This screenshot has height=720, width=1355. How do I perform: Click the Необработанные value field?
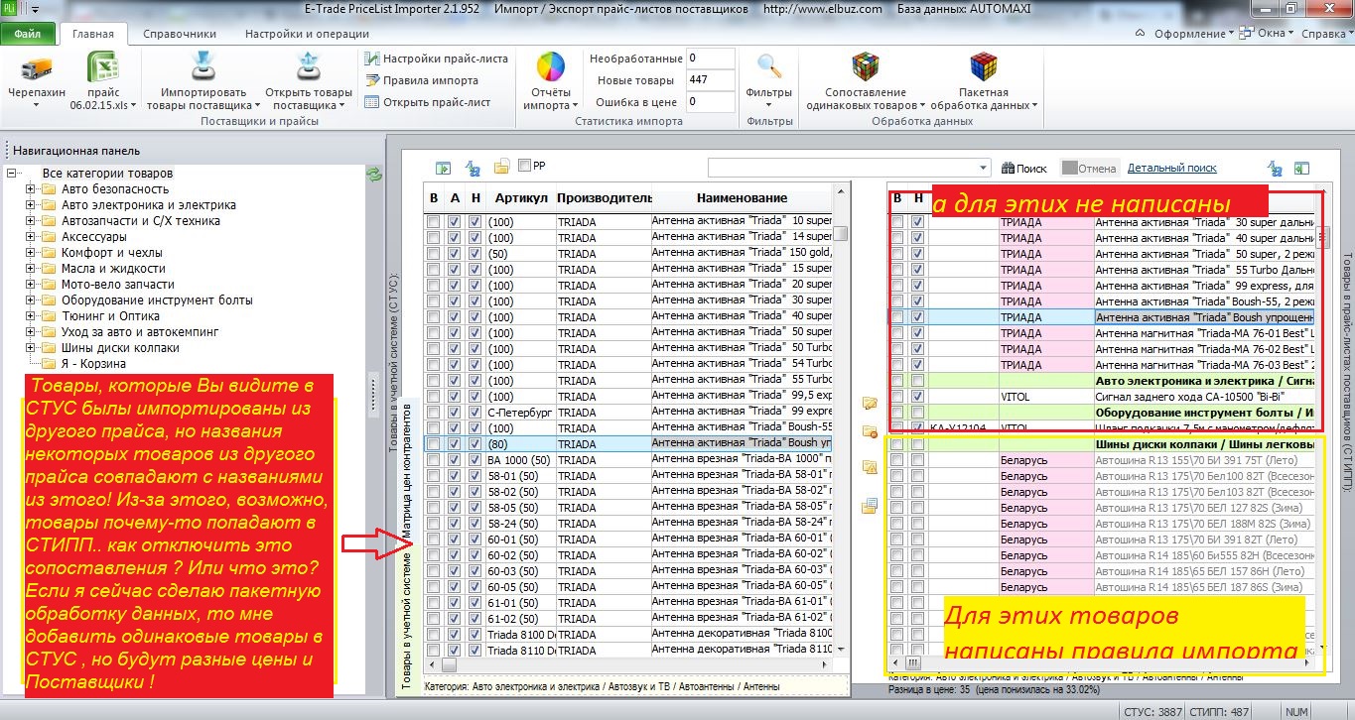[710, 59]
